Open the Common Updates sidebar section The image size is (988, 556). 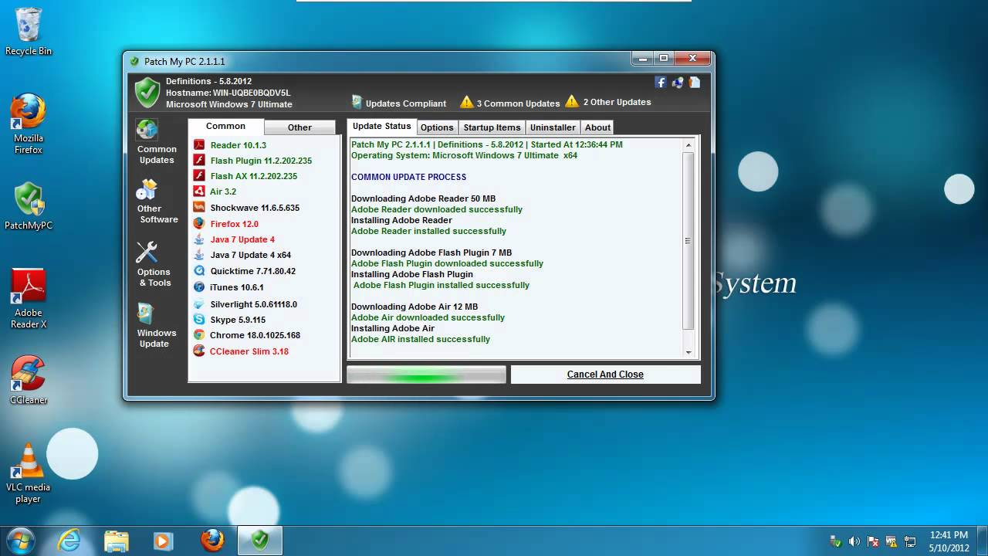point(157,143)
